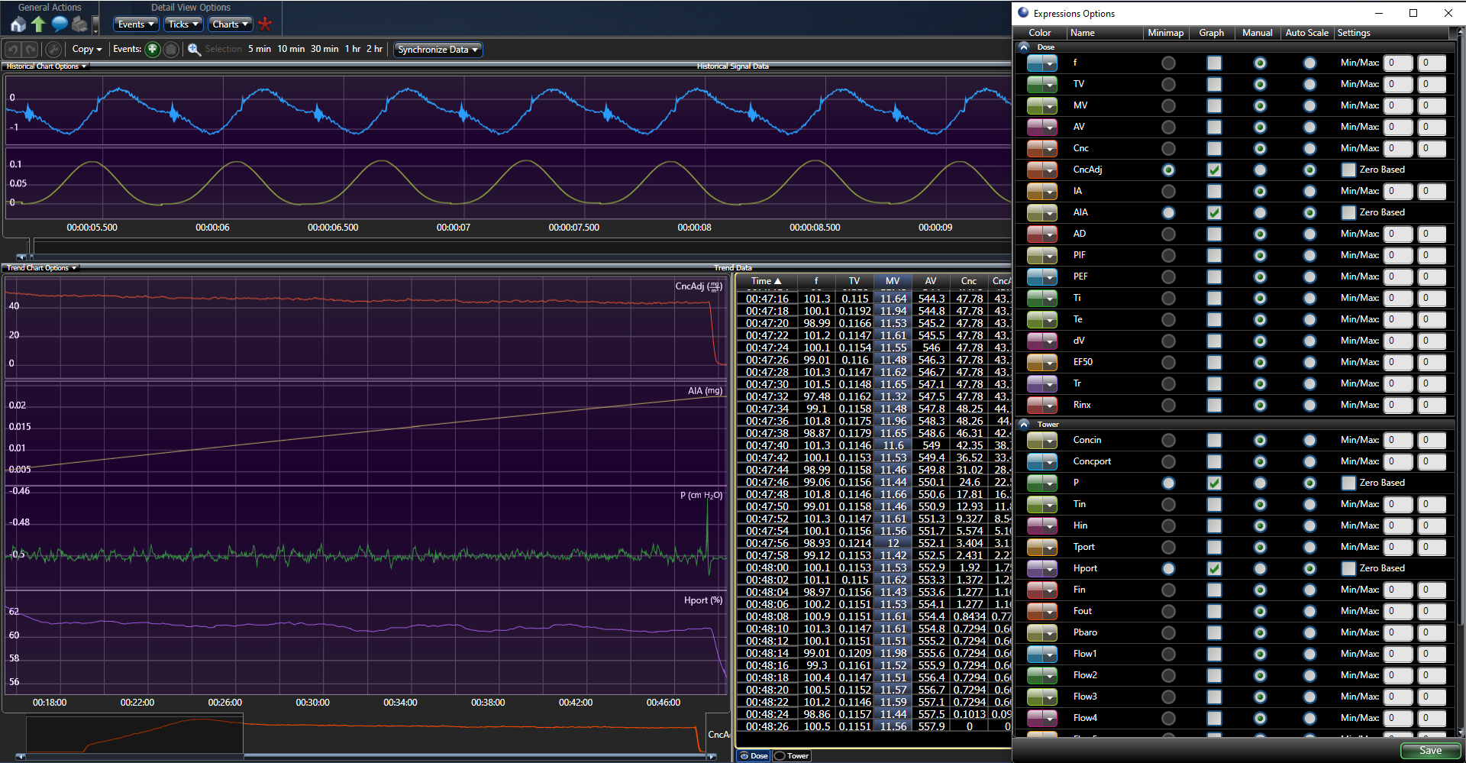This screenshot has width=1466, height=763.
Task: Click the red asterisk icon near Charts
Action: [265, 24]
